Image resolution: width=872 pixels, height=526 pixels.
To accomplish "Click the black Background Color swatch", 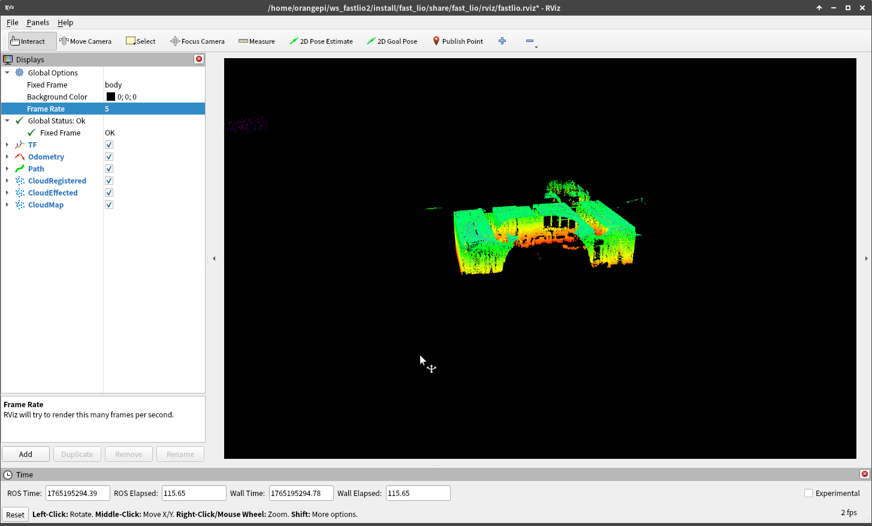I will (x=111, y=97).
